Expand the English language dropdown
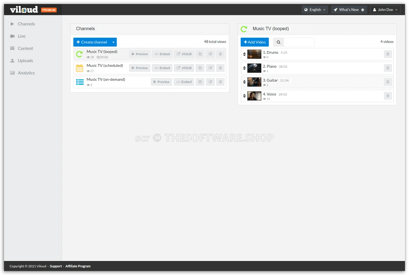This screenshot has height=275, width=409. 314,10
